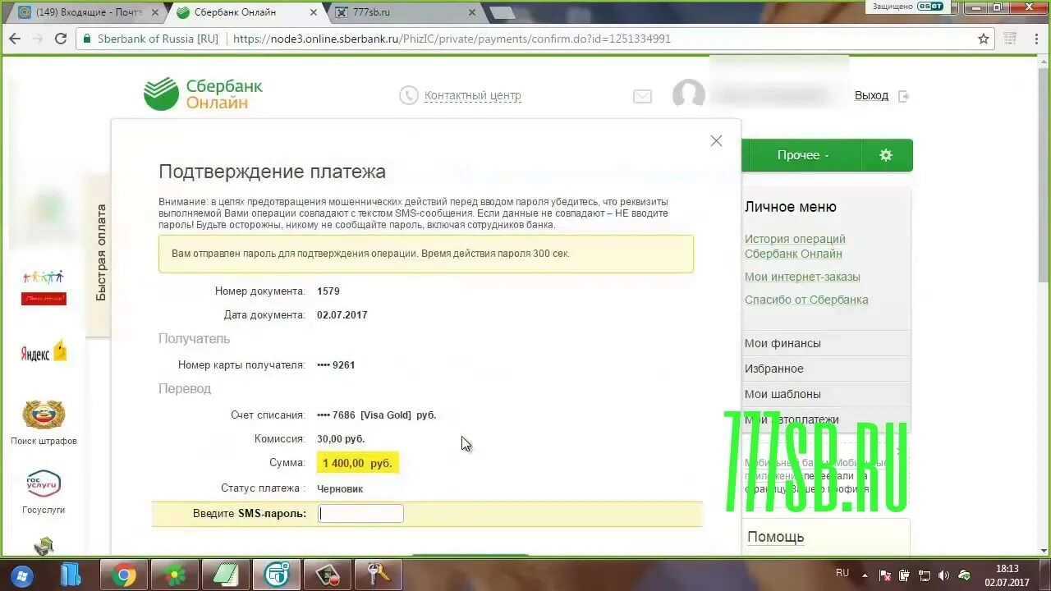This screenshot has width=1051, height=591.
Task: Click document number 1579
Action: 328,291
